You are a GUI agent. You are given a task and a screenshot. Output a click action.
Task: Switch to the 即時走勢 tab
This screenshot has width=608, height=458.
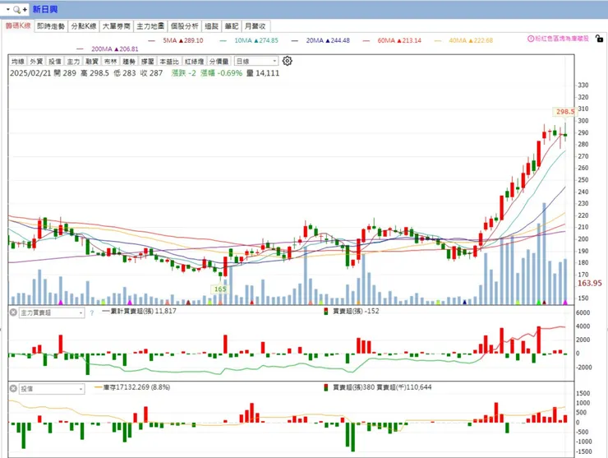click(51, 26)
